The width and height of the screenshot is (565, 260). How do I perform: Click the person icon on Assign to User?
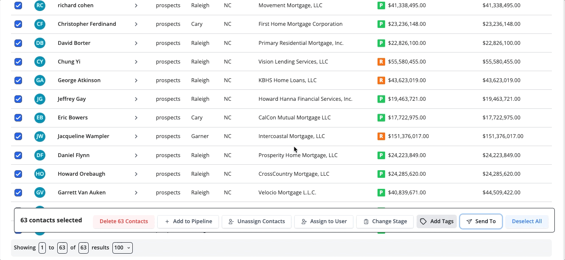tap(304, 221)
